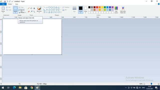Choose the Text tool

pyautogui.click(x=34, y=8)
